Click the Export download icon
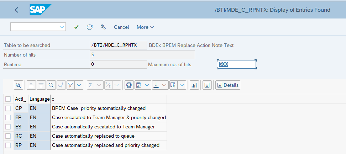 point(156,85)
